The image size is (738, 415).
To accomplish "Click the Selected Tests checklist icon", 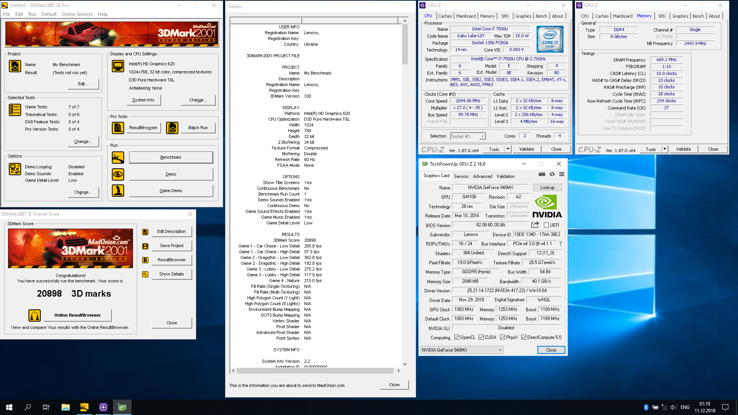I will (15, 110).
